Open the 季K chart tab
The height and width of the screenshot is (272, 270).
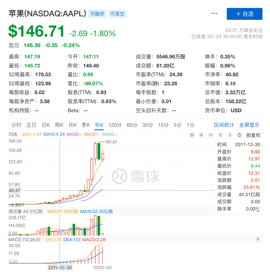pyautogui.click(x=86, y=125)
